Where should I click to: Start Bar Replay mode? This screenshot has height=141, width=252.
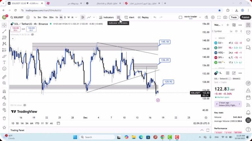point(143,18)
